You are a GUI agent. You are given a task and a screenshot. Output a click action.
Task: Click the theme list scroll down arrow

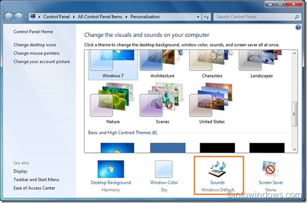(x=294, y=150)
